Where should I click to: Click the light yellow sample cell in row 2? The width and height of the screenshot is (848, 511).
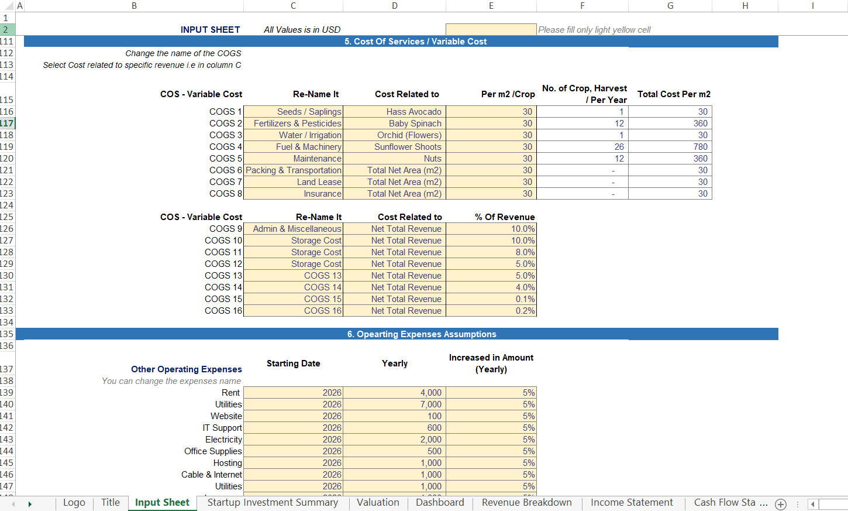491,30
